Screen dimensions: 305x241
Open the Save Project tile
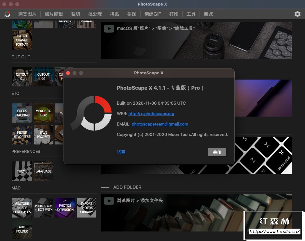(x=44, y=135)
